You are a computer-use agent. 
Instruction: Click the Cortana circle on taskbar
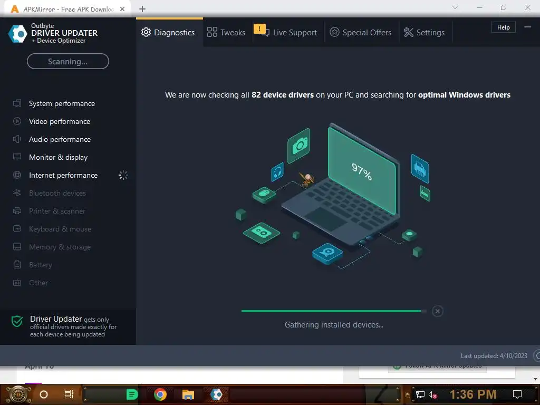coord(44,394)
